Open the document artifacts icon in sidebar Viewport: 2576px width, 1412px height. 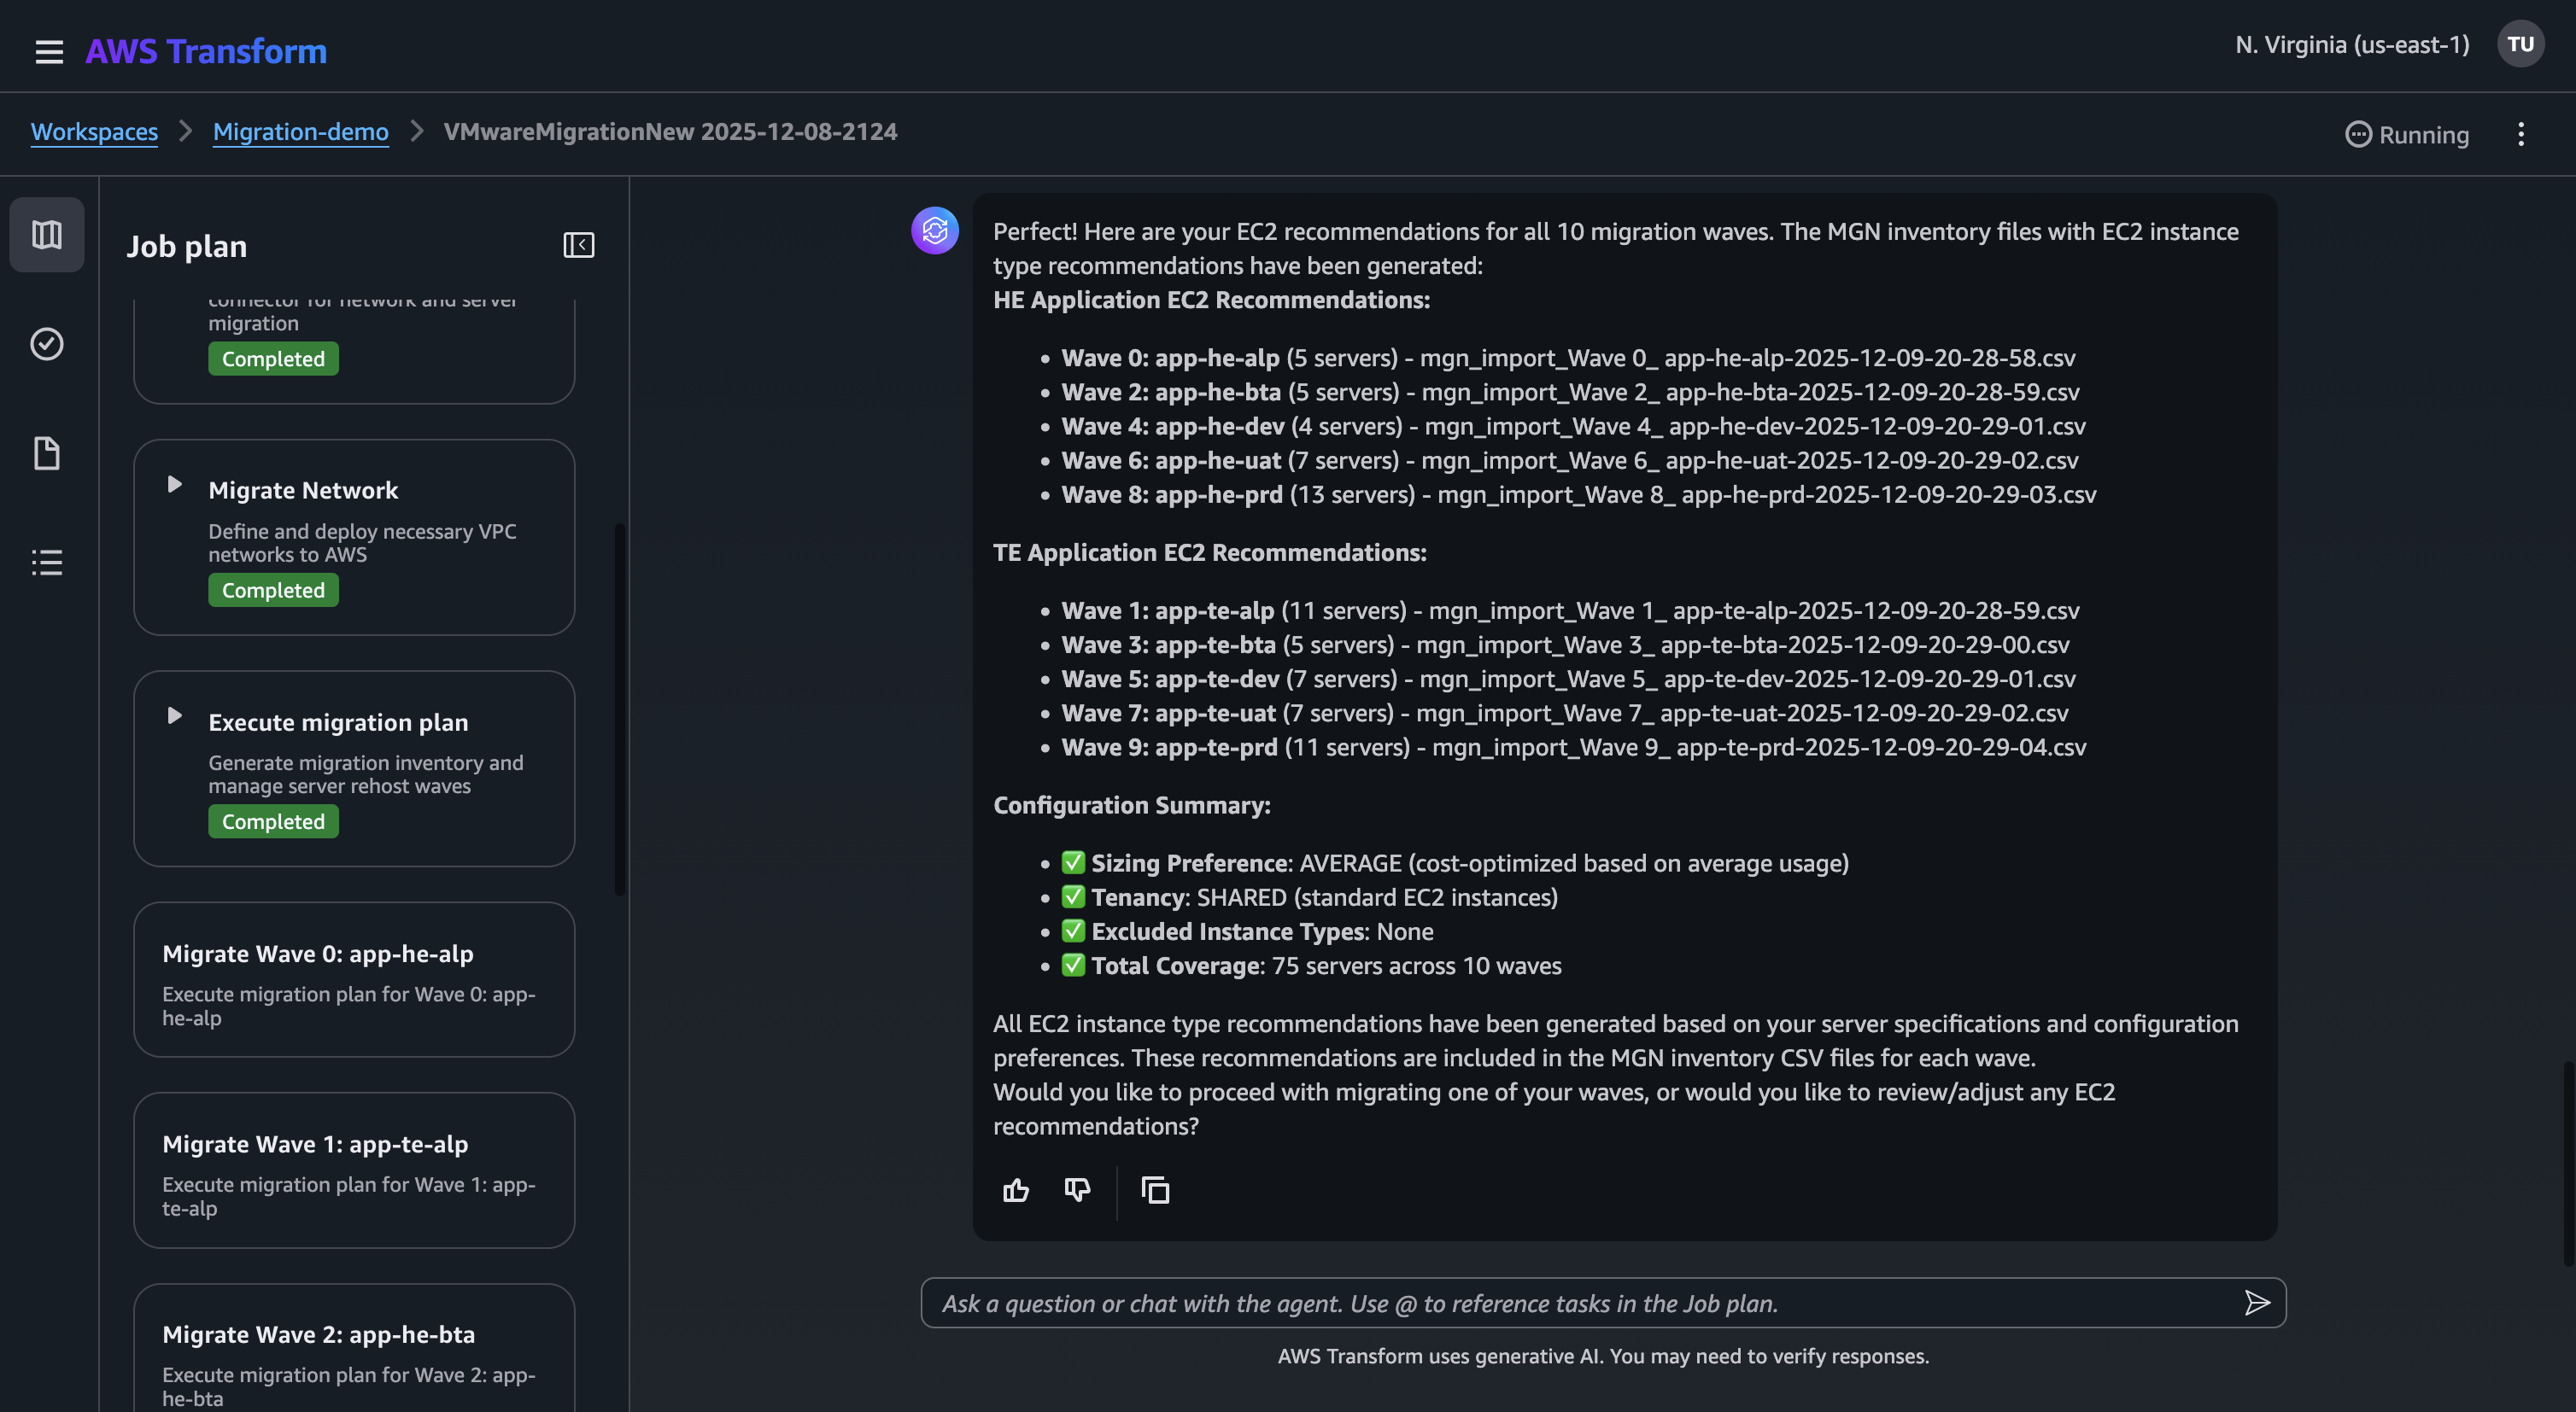click(46, 452)
